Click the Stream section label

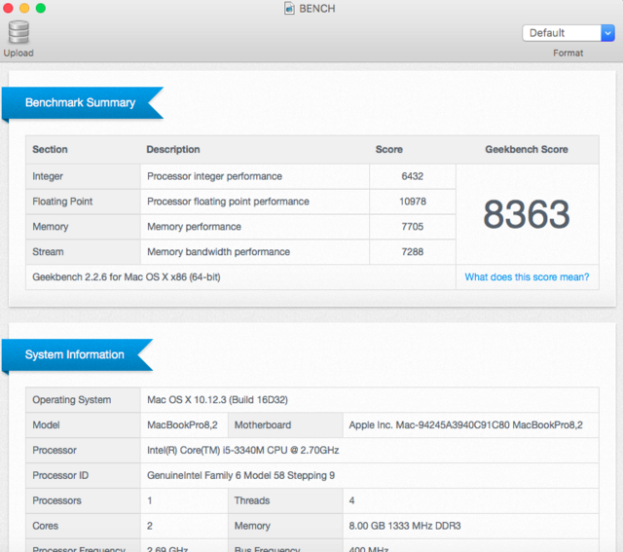coord(48,252)
